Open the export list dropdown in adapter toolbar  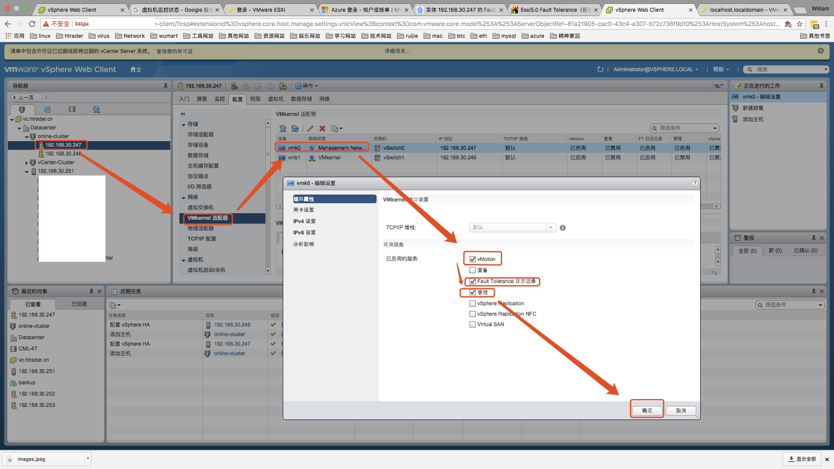337,129
